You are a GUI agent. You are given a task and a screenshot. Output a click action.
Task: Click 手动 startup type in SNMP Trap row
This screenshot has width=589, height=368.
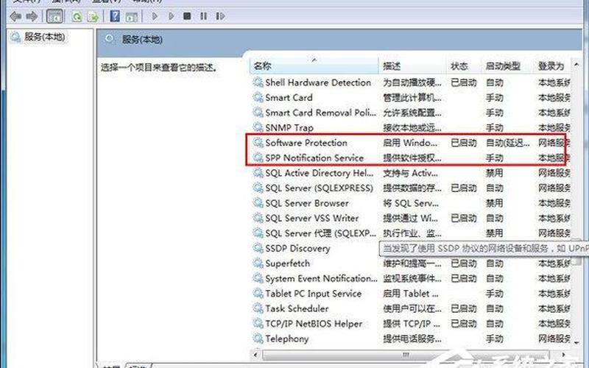point(494,127)
